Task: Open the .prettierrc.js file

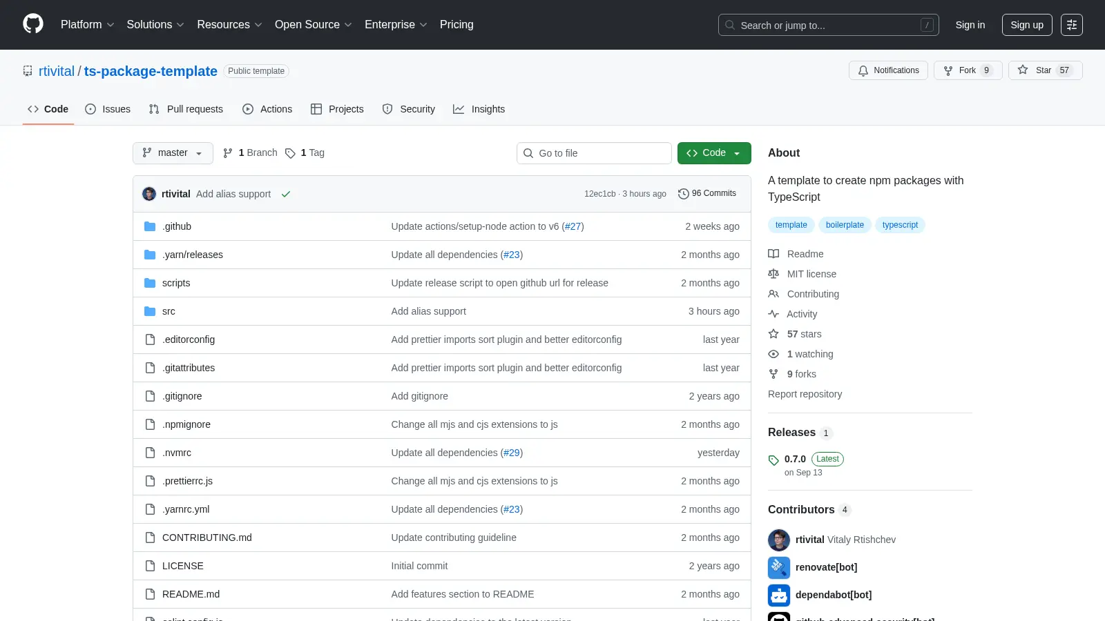Action: tap(187, 481)
